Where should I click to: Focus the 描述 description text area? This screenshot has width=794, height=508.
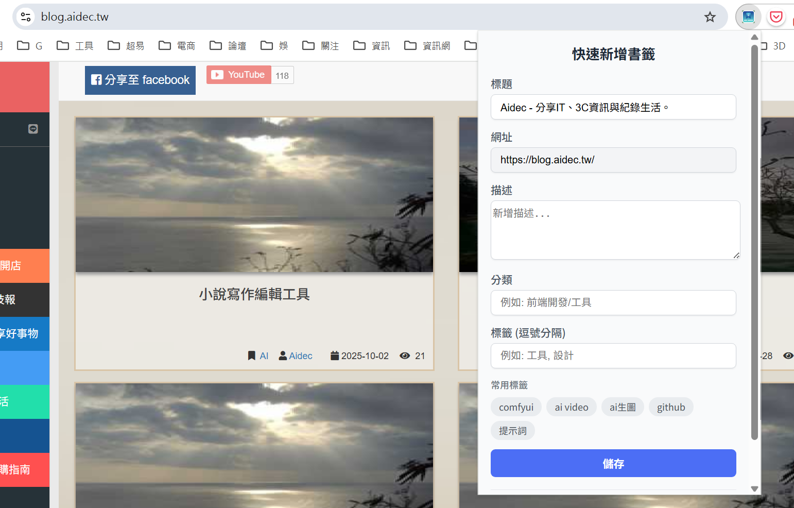pos(615,230)
